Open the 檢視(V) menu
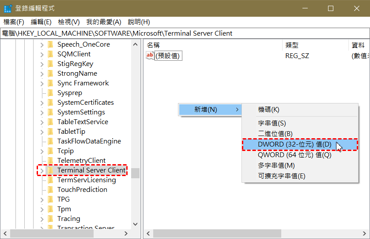 tap(69, 22)
